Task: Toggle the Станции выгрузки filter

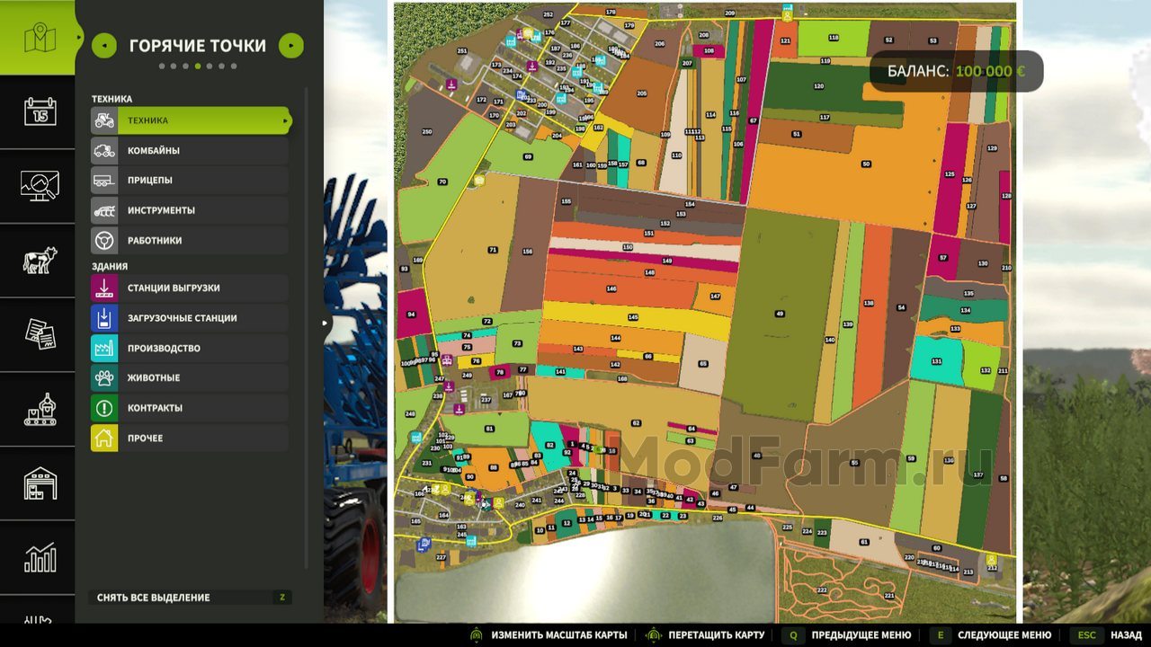Action: click(x=190, y=288)
